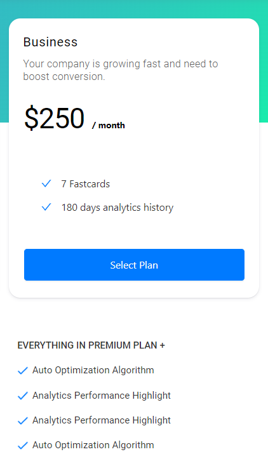Click the last Auto Optimization Algorithm text
This screenshot has height=473, width=268.
[x=93, y=445]
